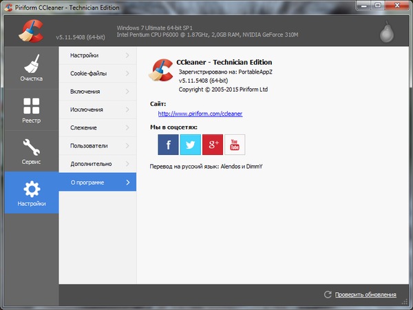Click the Facebook social icon

point(168,145)
